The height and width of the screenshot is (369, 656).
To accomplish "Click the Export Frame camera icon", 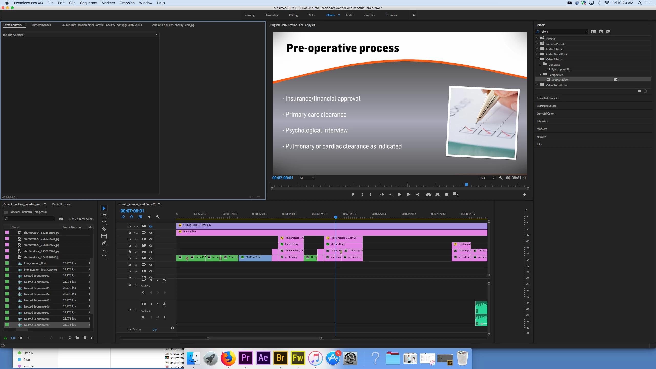I will 447,194.
